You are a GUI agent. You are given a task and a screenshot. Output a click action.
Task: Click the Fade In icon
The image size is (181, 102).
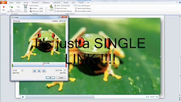tap(31, 8)
